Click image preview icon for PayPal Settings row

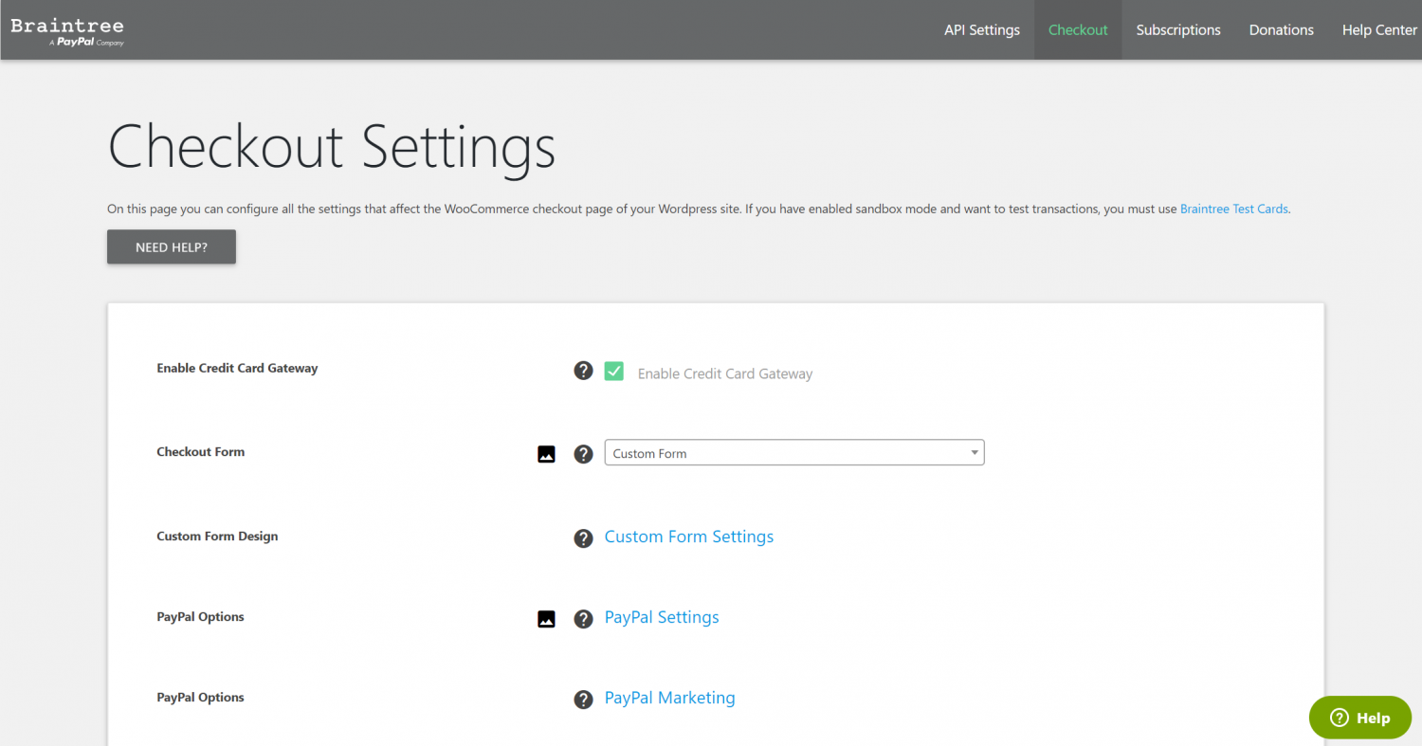pos(546,619)
